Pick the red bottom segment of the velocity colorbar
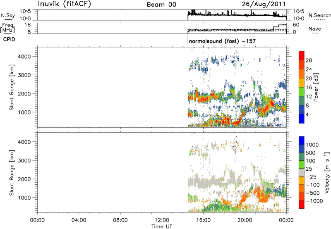331x229 pixels. (x=302, y=205)
